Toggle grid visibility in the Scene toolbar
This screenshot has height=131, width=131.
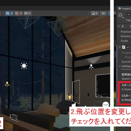click(8, 13)
